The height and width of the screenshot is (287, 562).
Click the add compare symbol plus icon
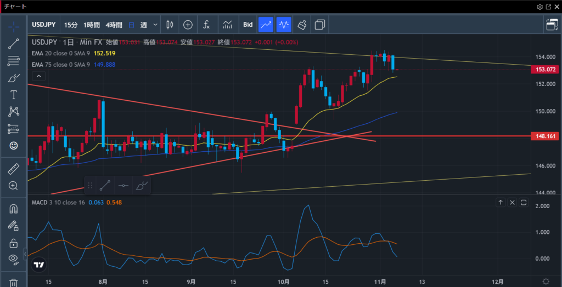(188, 25)
